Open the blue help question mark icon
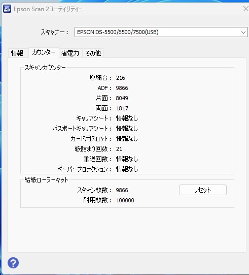The height and width of the screenshot is (275, 249). (13, 263)
